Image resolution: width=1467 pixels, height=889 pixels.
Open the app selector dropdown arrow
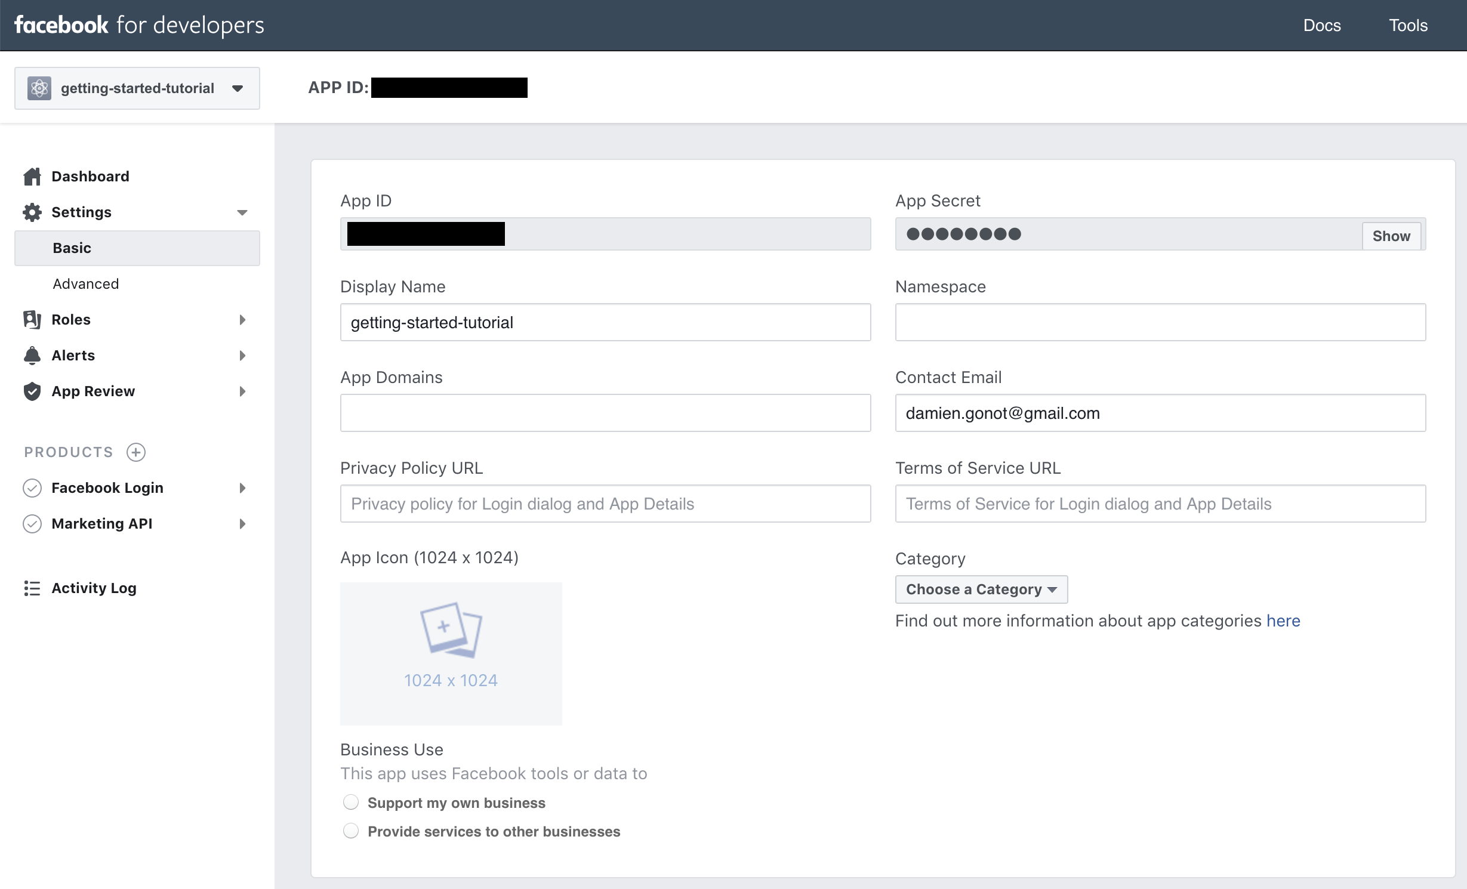pyautogui.click(x=238, y=88)
